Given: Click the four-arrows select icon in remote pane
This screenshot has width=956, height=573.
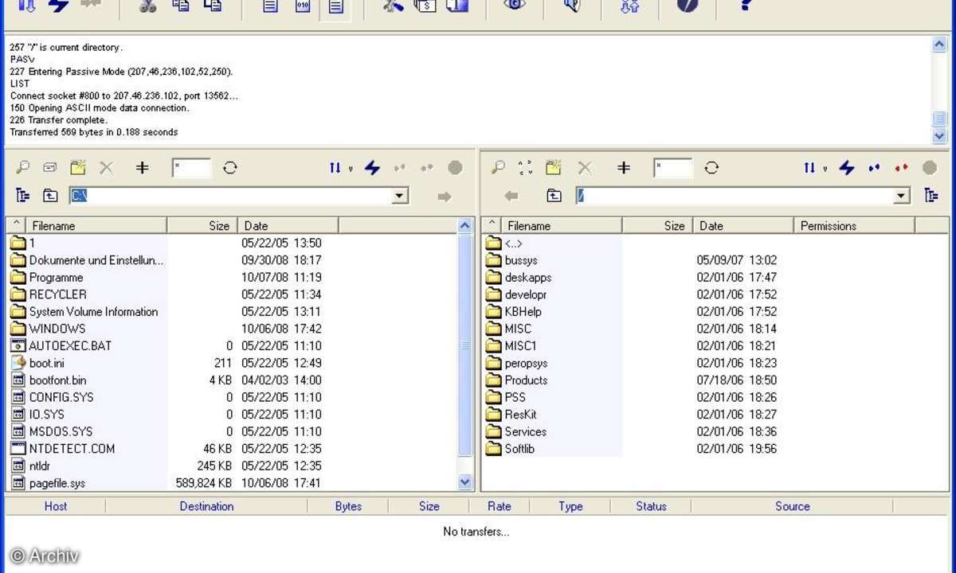Looking at the screenshot, I should pos(525,168).
